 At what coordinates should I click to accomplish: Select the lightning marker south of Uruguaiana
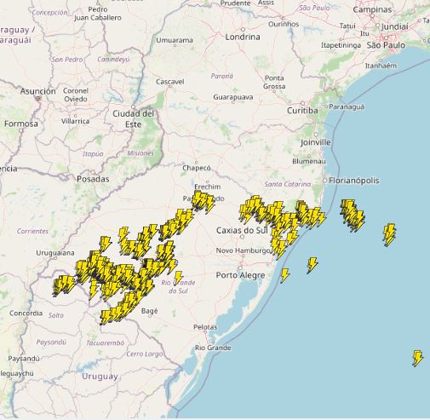coord(63,285)
